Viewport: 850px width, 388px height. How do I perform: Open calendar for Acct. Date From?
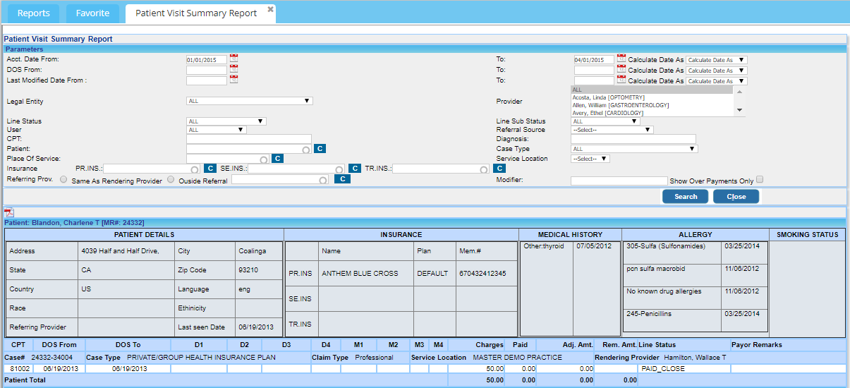click(234, 59)
